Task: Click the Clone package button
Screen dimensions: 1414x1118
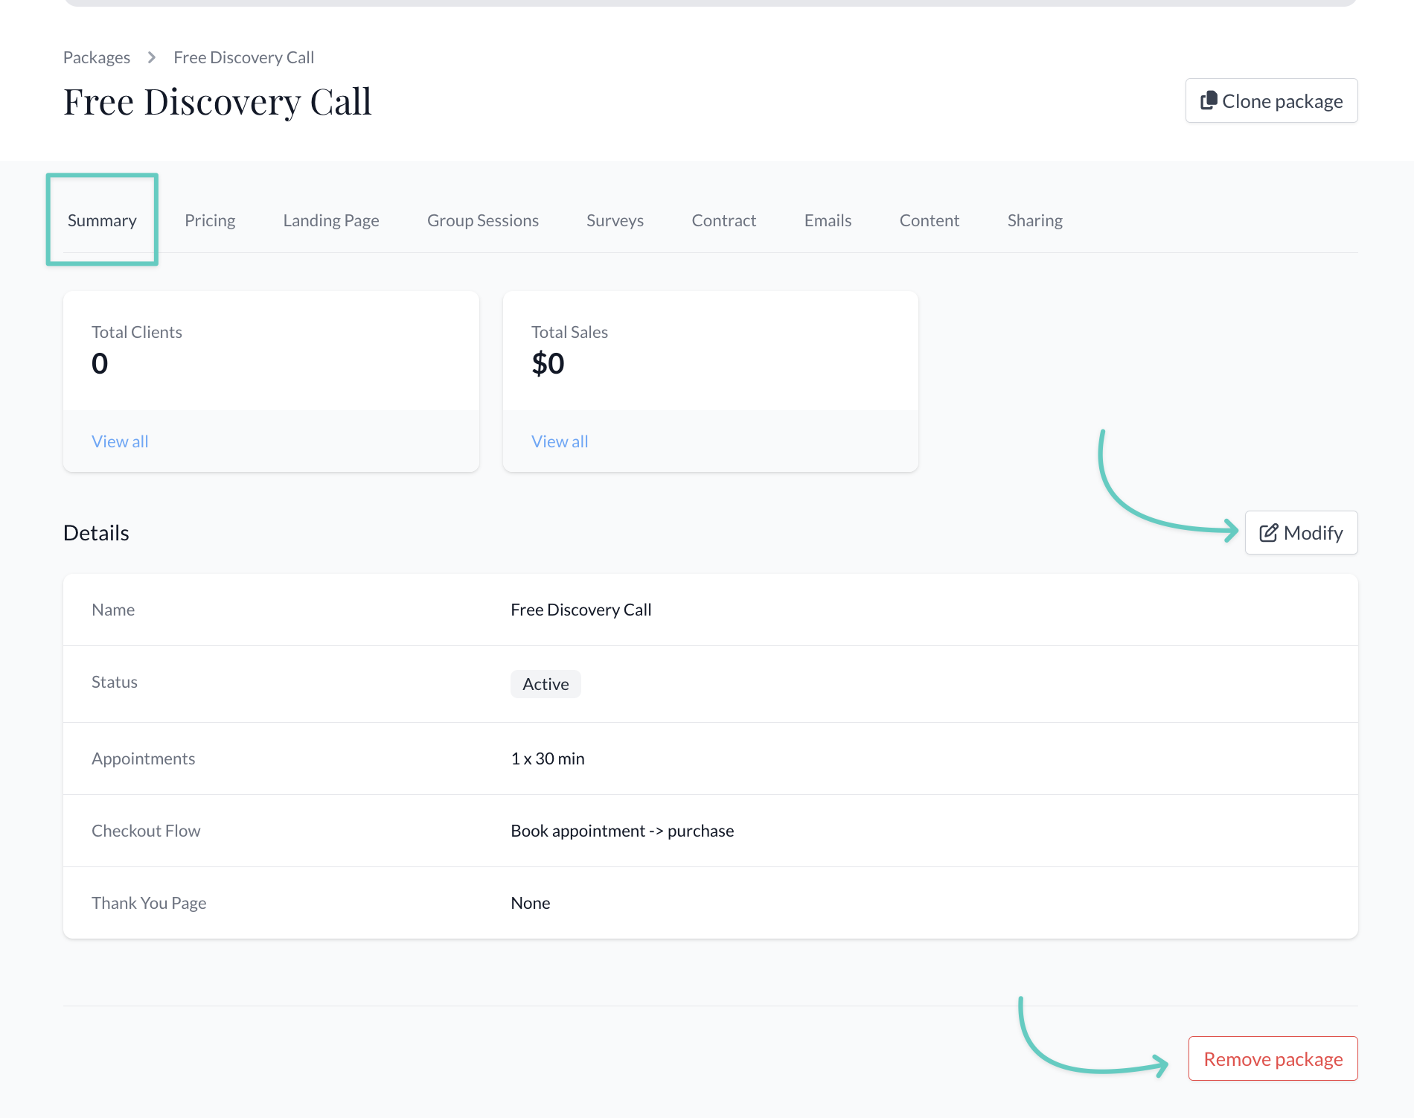Action: pyautogui.click(x=1271, y=100)
